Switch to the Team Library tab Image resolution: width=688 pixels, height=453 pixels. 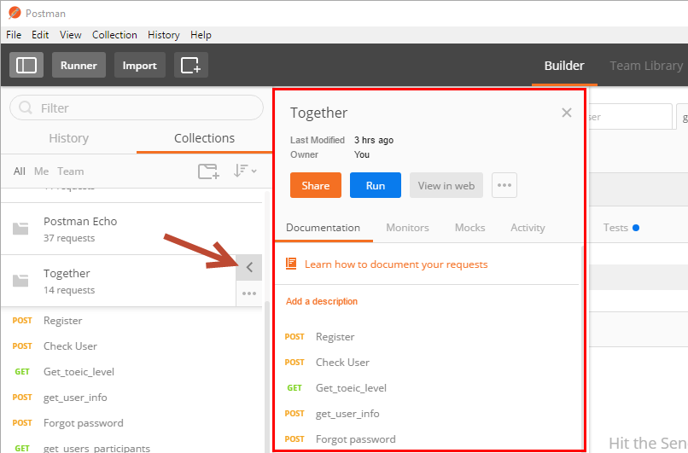point(646,66)
